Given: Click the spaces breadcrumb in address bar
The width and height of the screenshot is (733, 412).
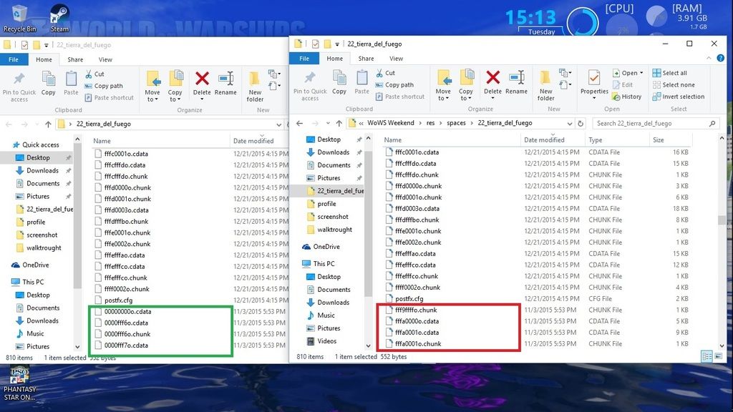Looking at the screenshot, I should (x=456, y=123).
